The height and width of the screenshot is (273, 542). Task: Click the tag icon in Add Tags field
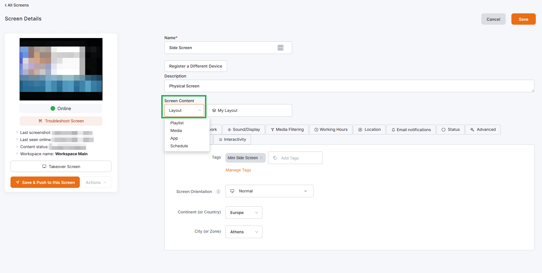pos(275,158)
